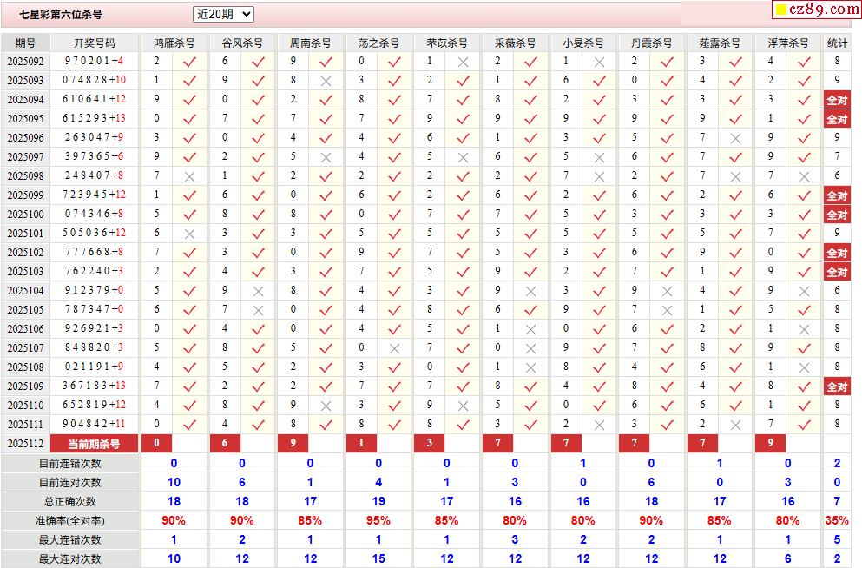Click period number 2025112

click(x=25, y=443)
